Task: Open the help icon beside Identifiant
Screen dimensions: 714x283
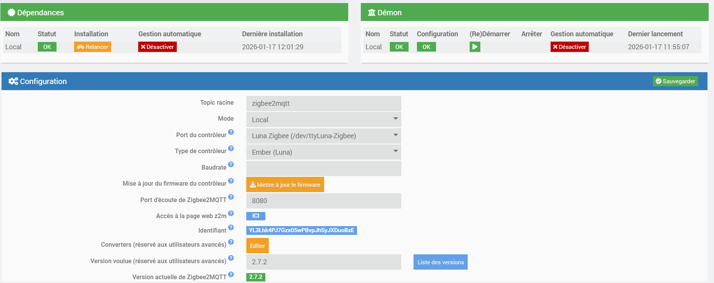Action: [231, 228]
